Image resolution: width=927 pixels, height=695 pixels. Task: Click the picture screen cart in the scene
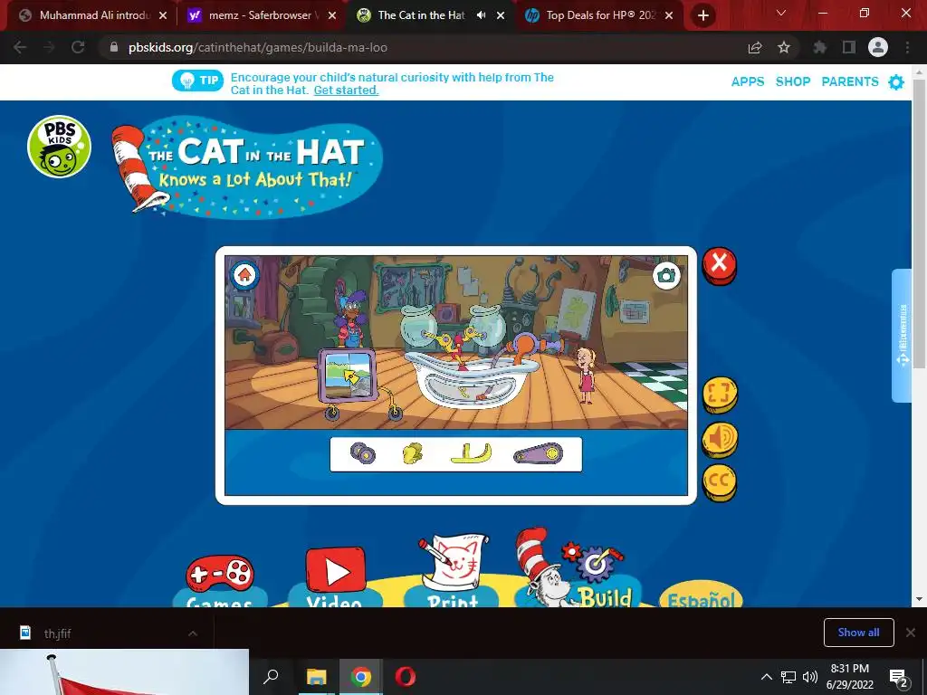coord(348,376)
